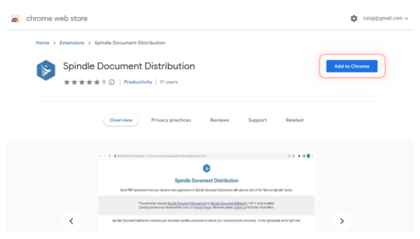Image resolution: width=420 pixels, height=239 pixels.
Task: Click the five-star rating icons
Action: click(82, 83)
